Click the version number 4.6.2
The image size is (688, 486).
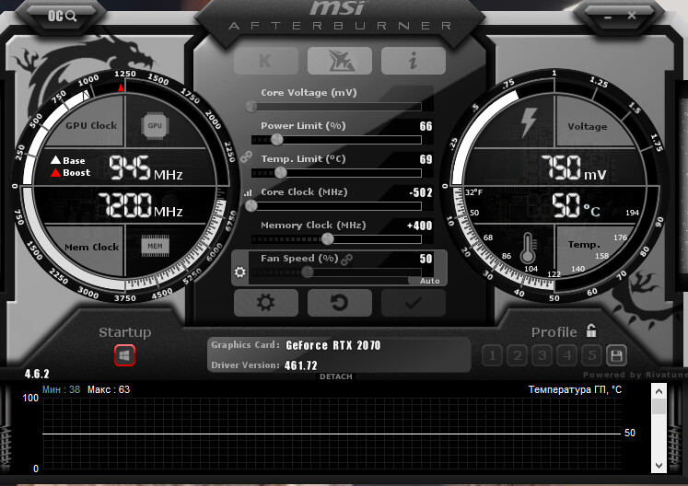(37, 374)
